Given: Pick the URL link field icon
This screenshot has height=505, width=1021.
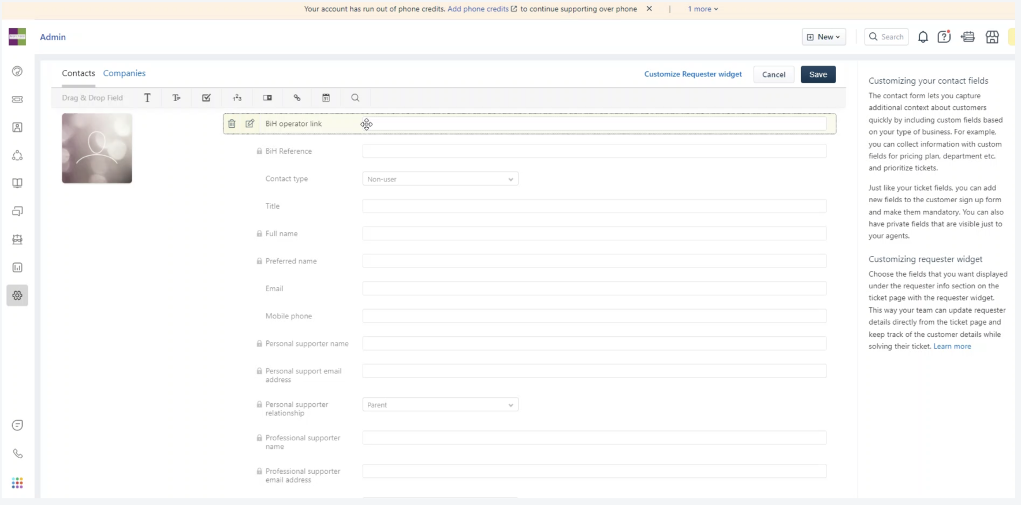Looking at the screenshot, I should pyautogui.click(x=297, y=98).
